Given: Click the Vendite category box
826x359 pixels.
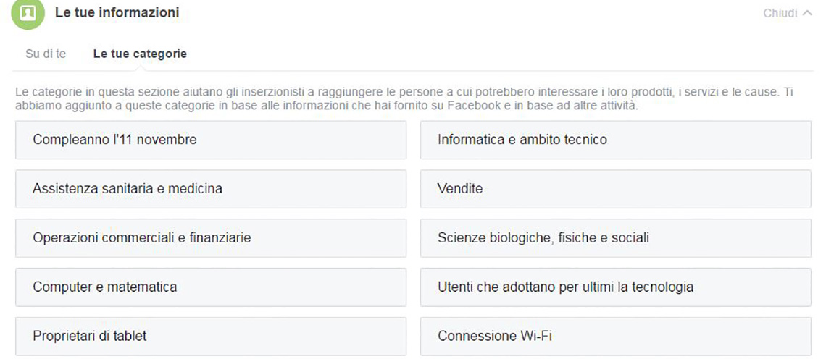Looking at the screenshot, I should [x=616, y=188].
